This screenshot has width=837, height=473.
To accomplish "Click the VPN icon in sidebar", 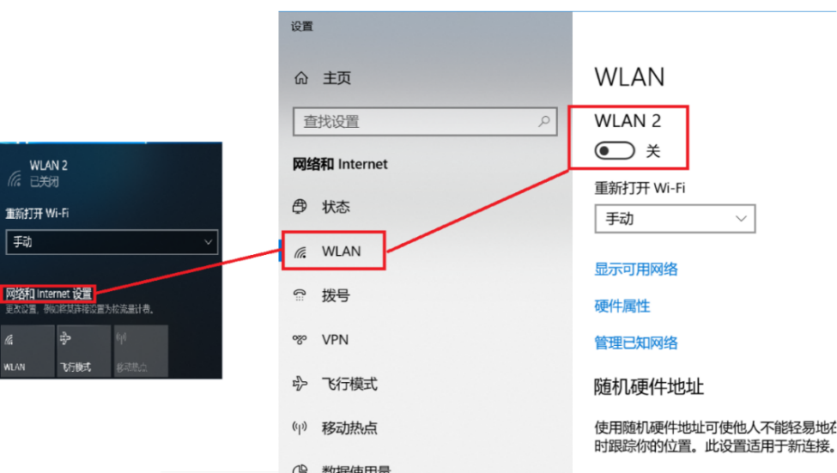I will click(300, 340).
